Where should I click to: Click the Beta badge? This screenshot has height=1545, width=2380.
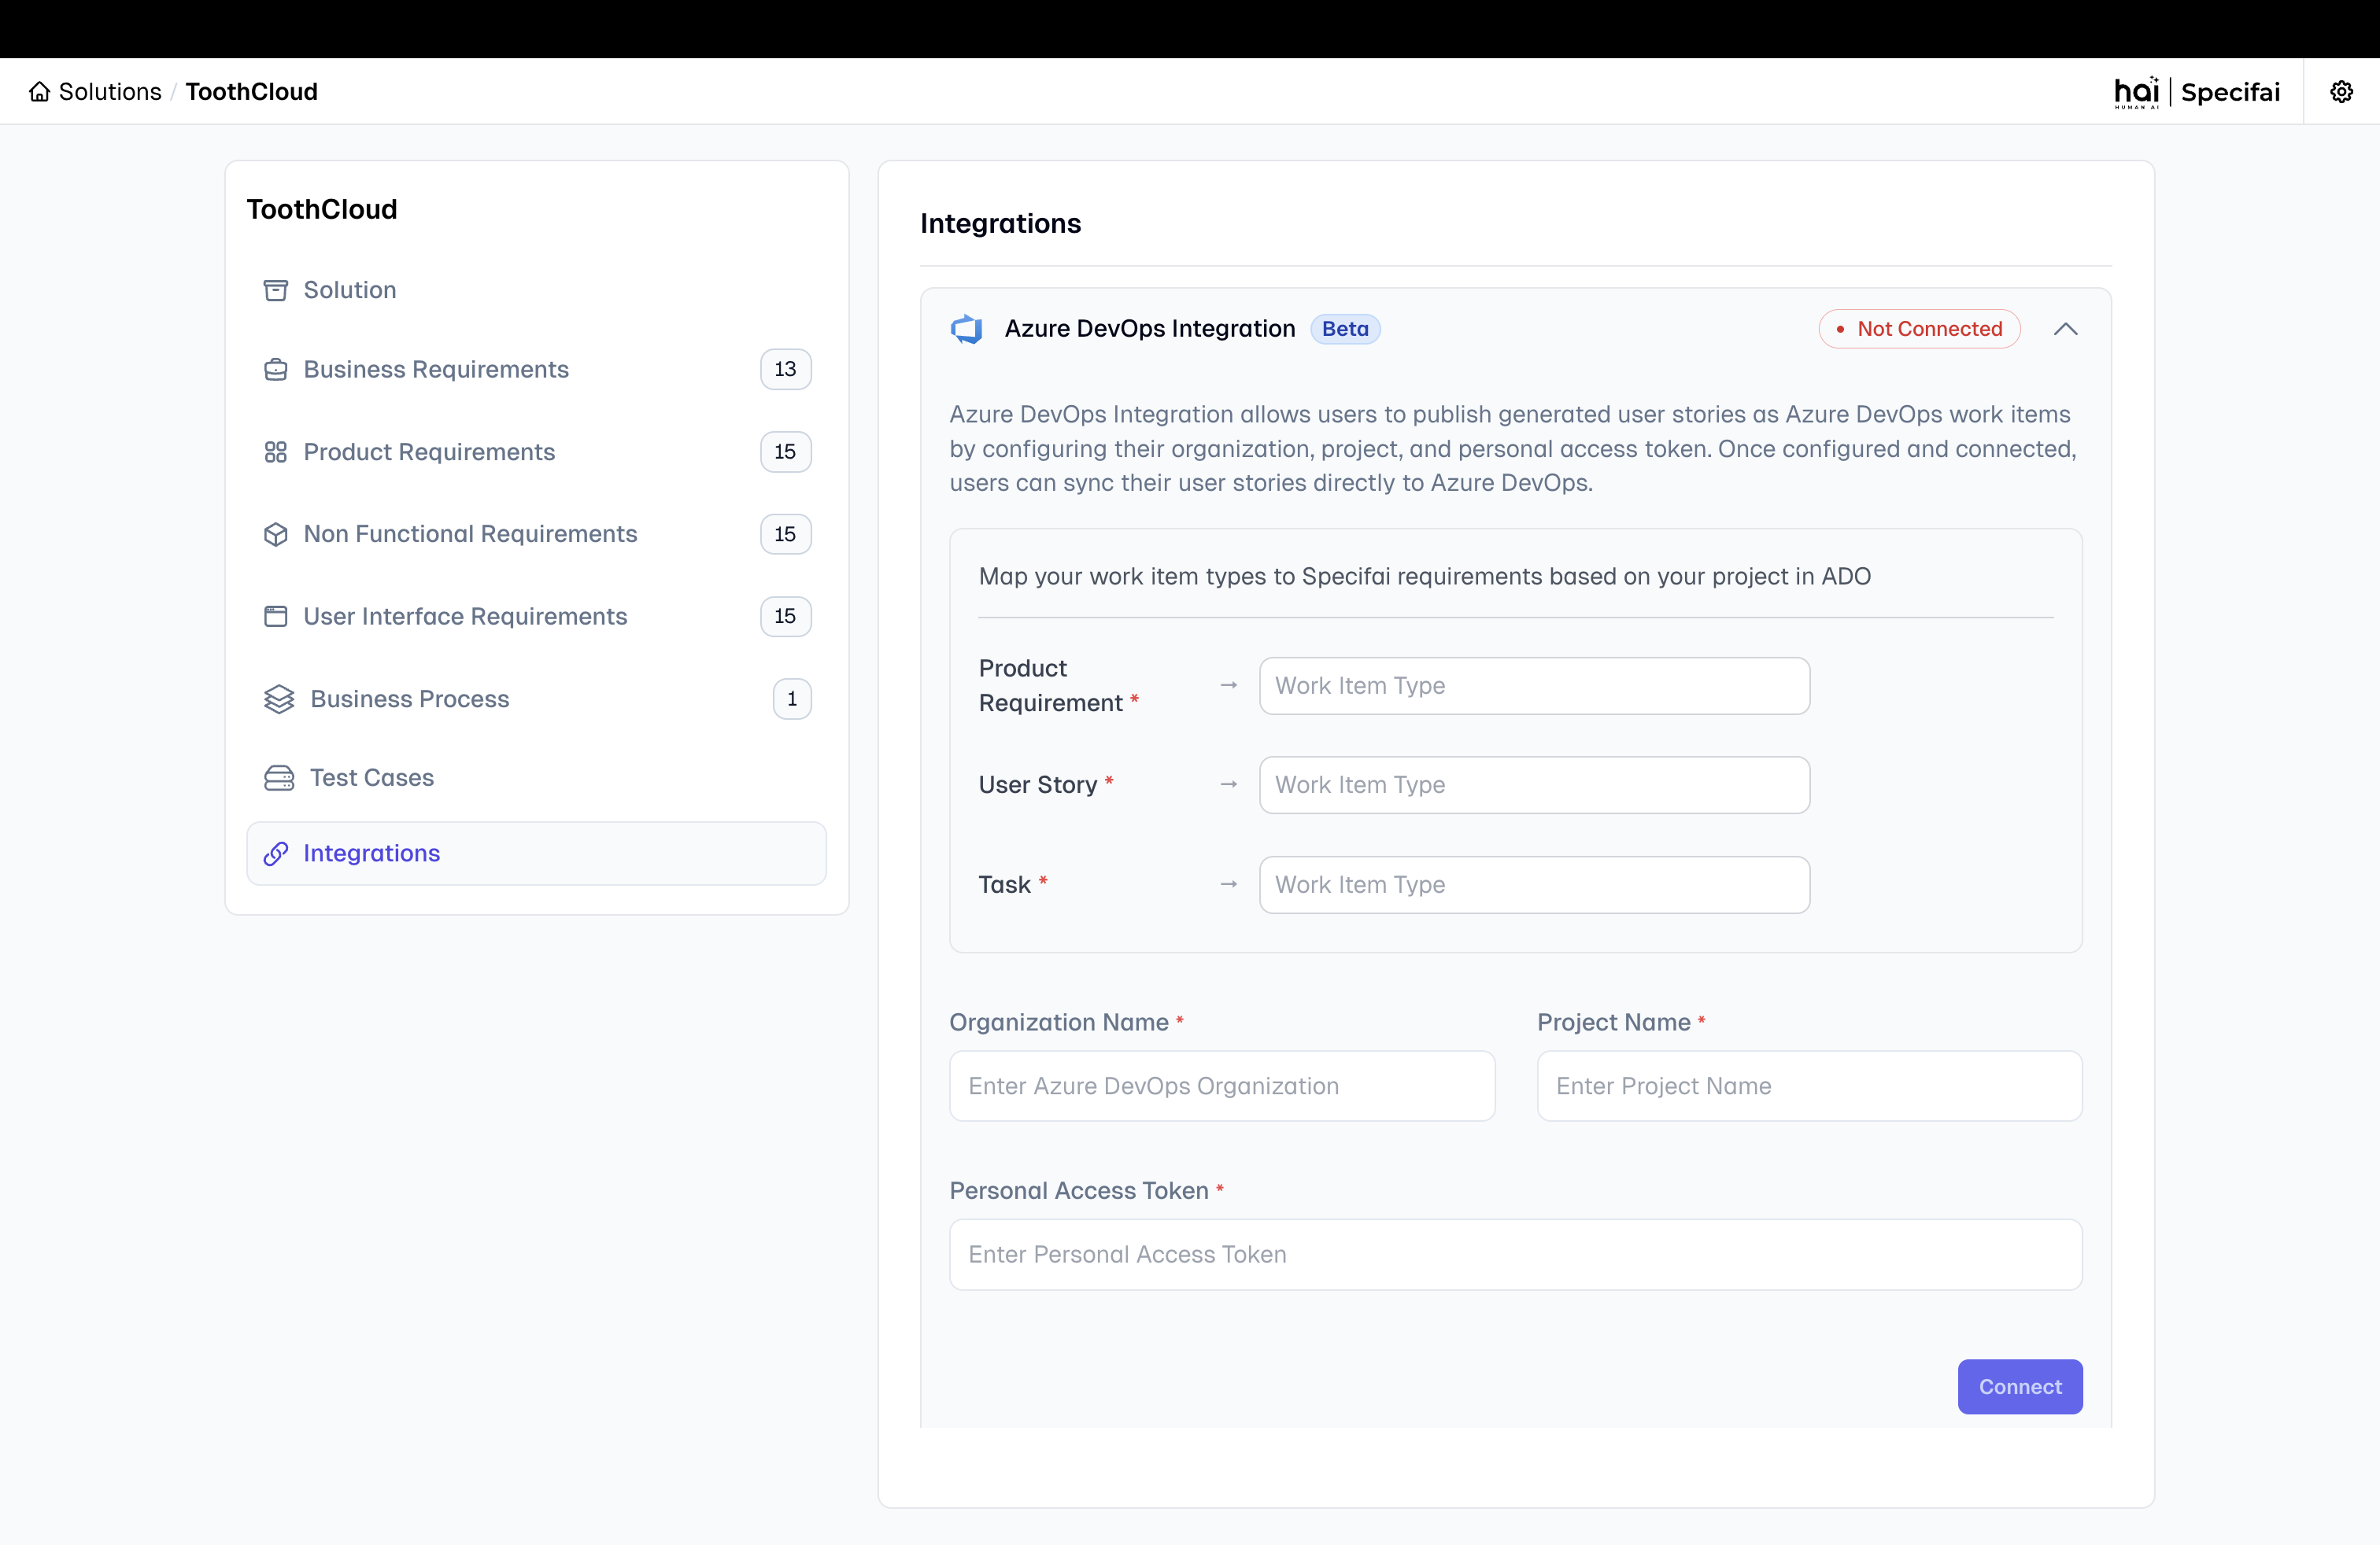point(1345,329)
